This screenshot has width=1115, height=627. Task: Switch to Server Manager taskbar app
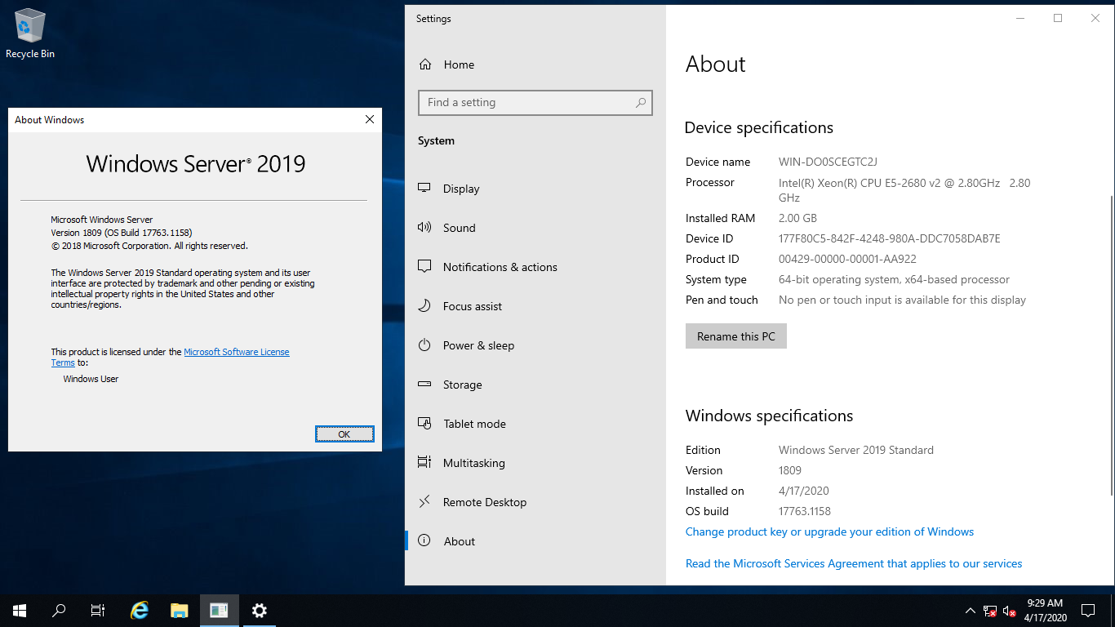[x=219, y=611]
